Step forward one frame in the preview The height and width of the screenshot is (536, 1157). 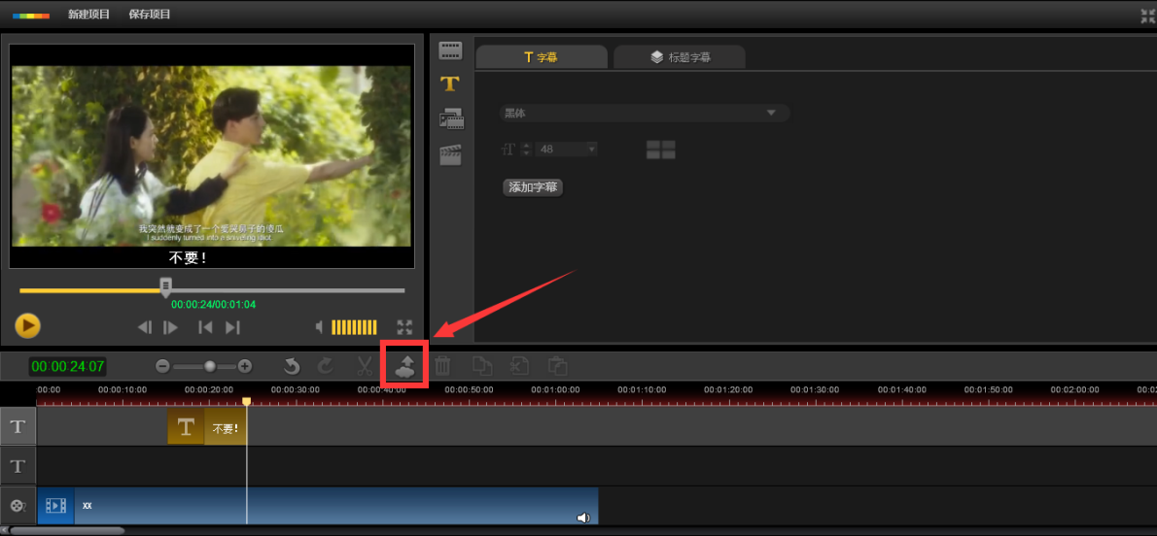tap(170, 327)
